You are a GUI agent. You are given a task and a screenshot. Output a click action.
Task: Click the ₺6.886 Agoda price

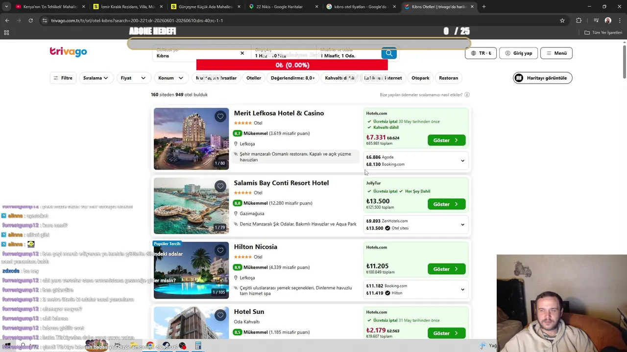tap(380, 157)
